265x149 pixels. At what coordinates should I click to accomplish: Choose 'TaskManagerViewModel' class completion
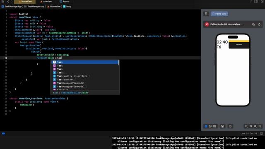85,83
